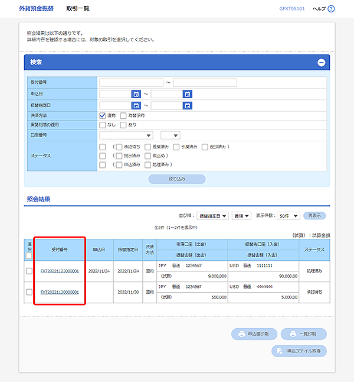Click the 500,000 amount cell
The image size is (354, 382).
(x=192, y=297)
